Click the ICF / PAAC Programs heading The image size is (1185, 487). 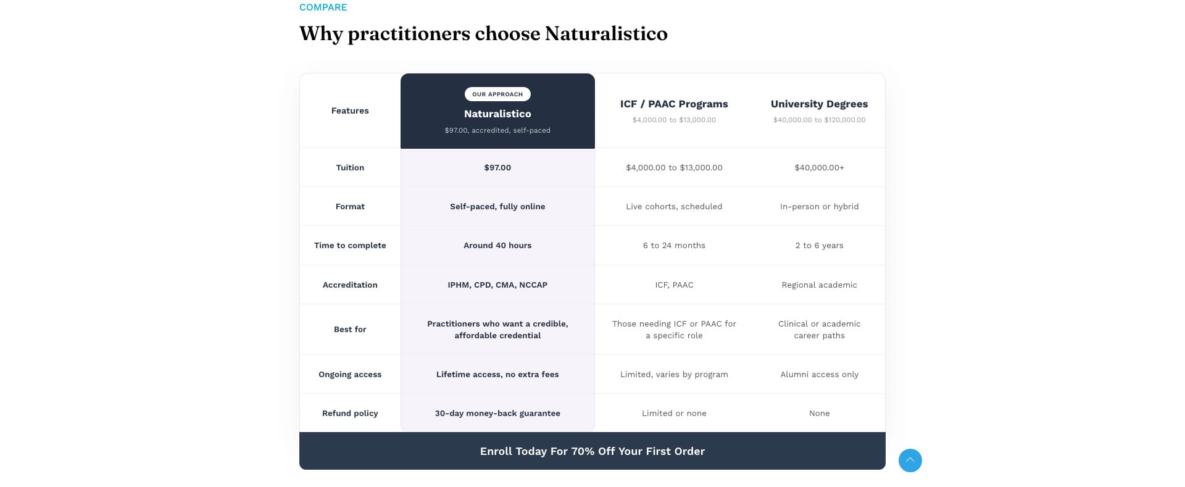coord(674,104)
